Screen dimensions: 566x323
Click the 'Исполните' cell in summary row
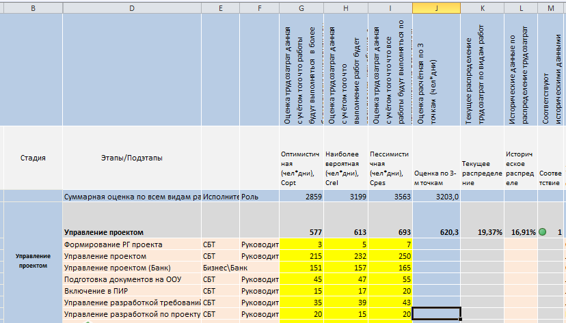click(x=221, y=197)
